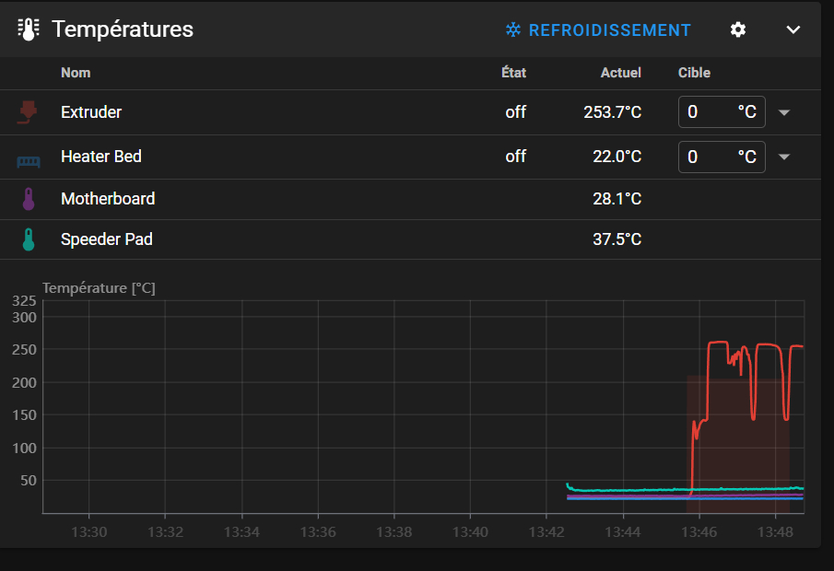Screen dimensions: 834x571
Task: Select the Heater Bed name label
Action: [101, 157]
